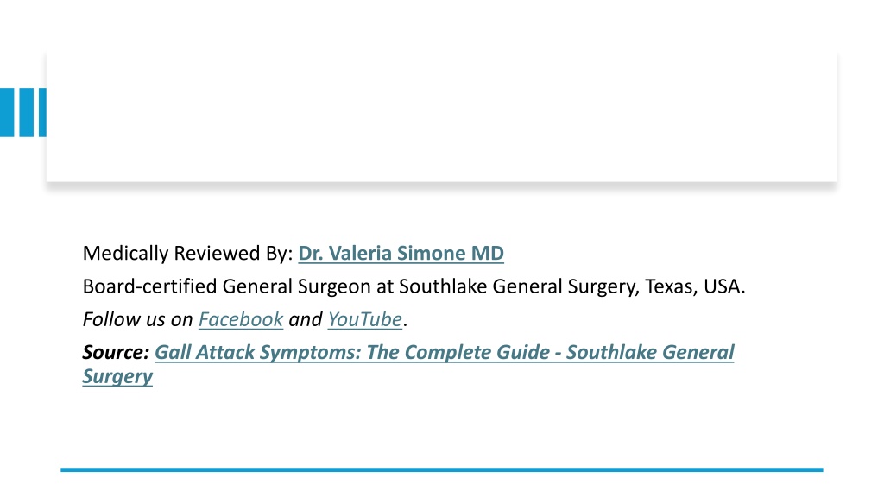Click the blue horizontal line at the slide bottom
This screenshot has width=884, height=497.
[441, 469]
